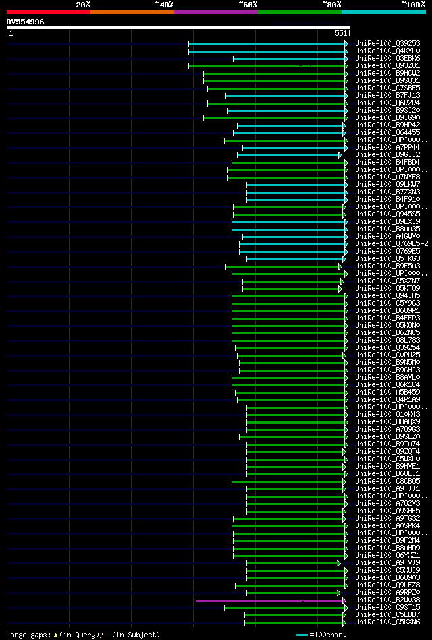Click the UniRef100_Q769E5-2 label
The width and height of the screenshot is (432, 640).
(x=391, y=243)
